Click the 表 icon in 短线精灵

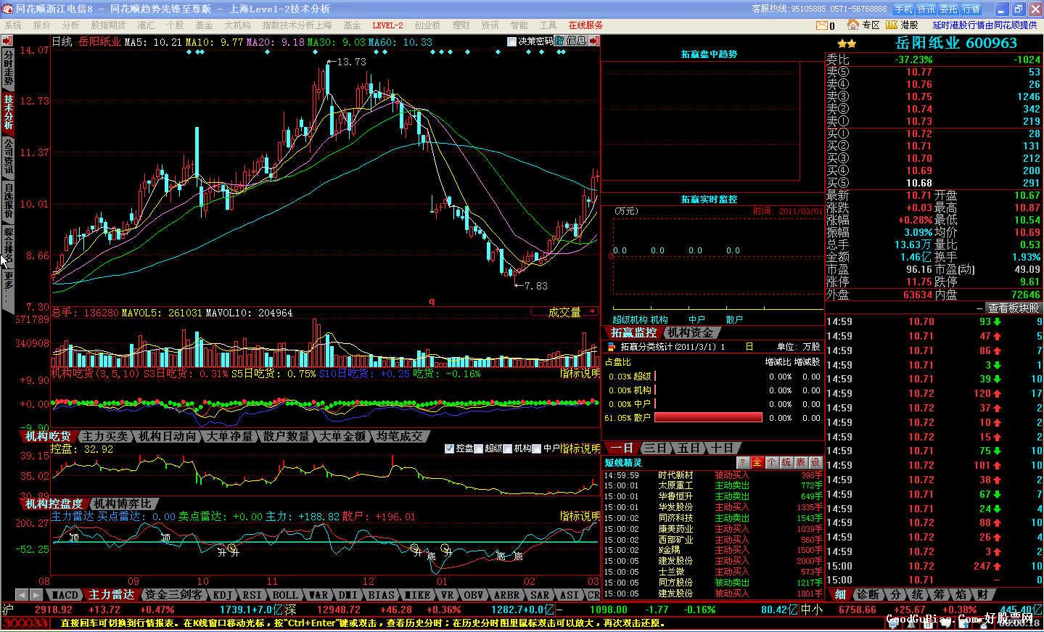800,462
